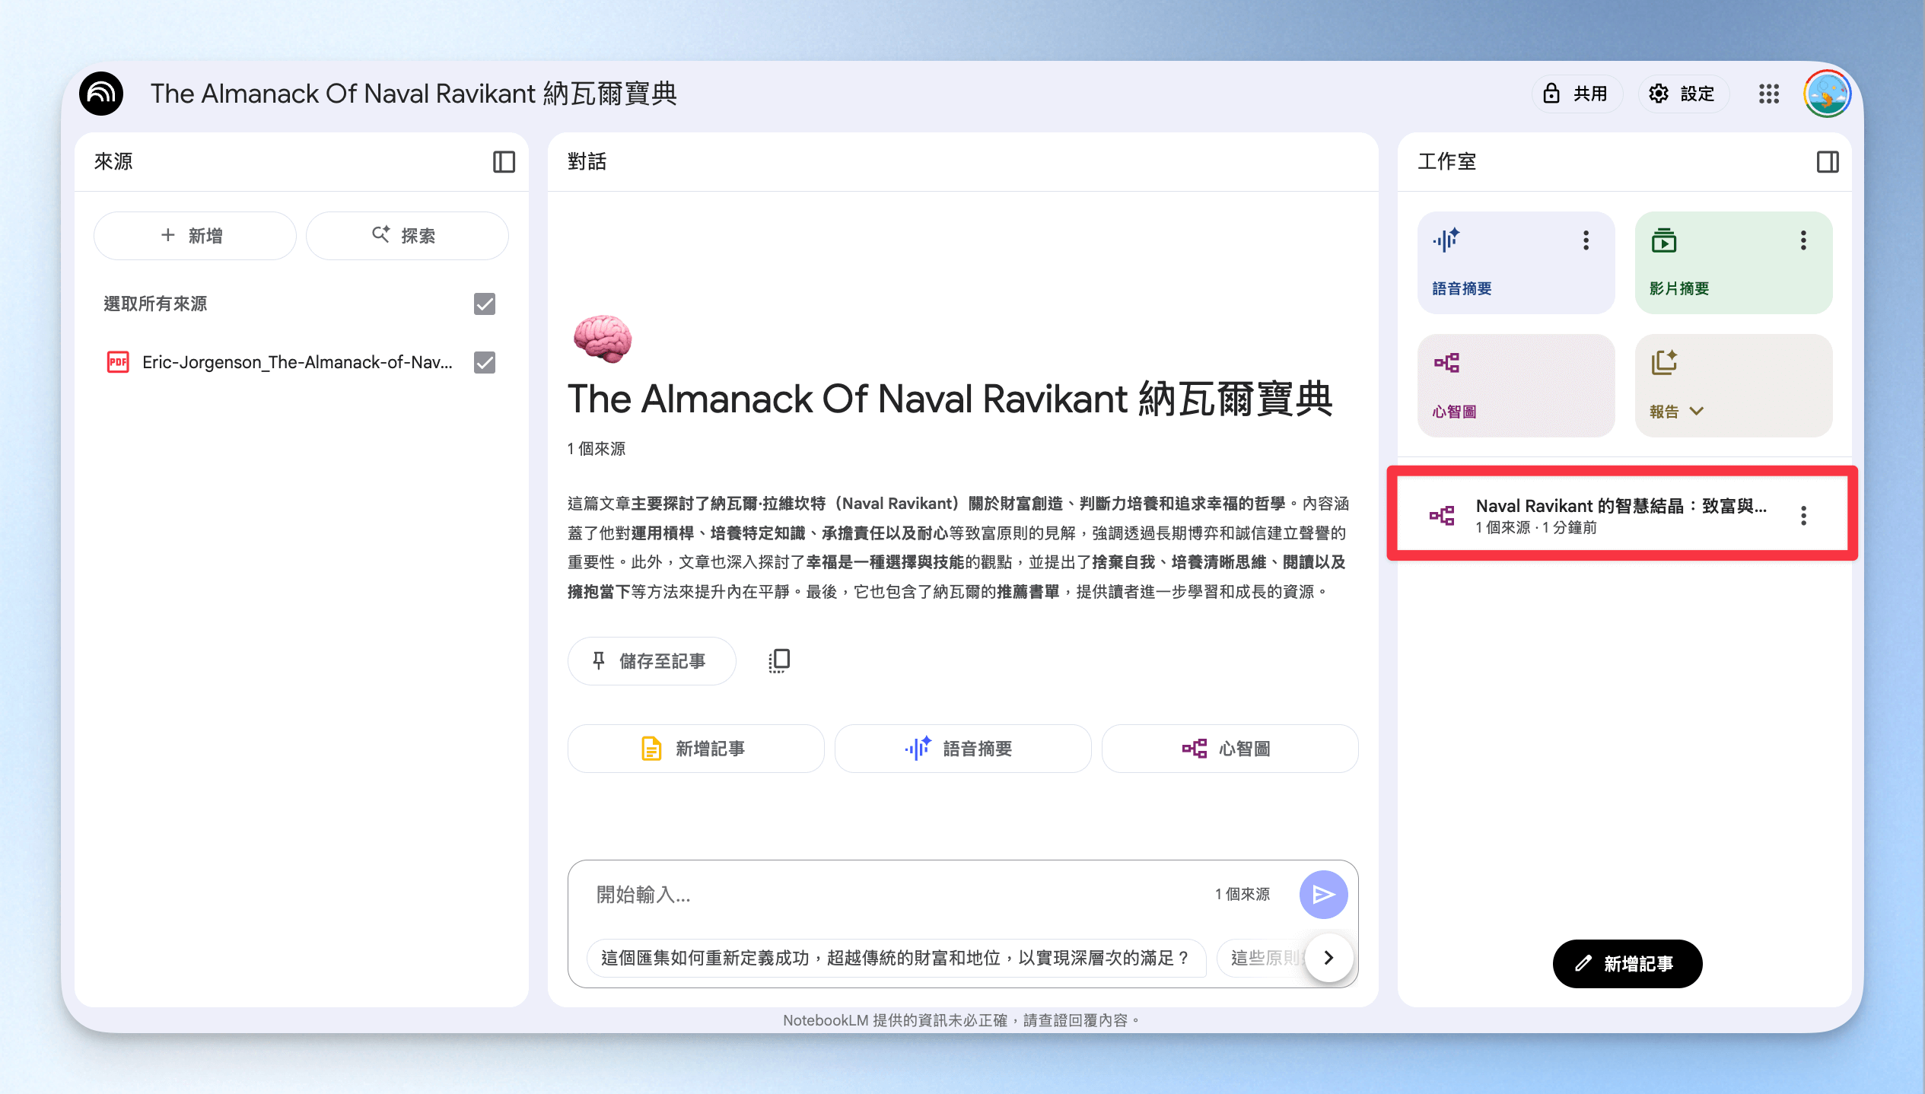Open more options for 影片摘要 card
The height and width of the screenshot is (1094, 1925).
[1803, 240]
